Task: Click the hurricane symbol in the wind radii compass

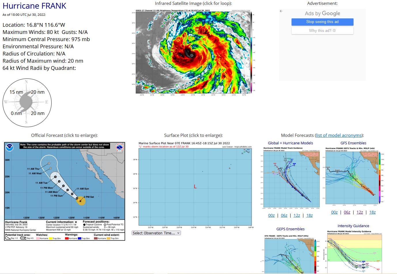Action: [26, 102]
